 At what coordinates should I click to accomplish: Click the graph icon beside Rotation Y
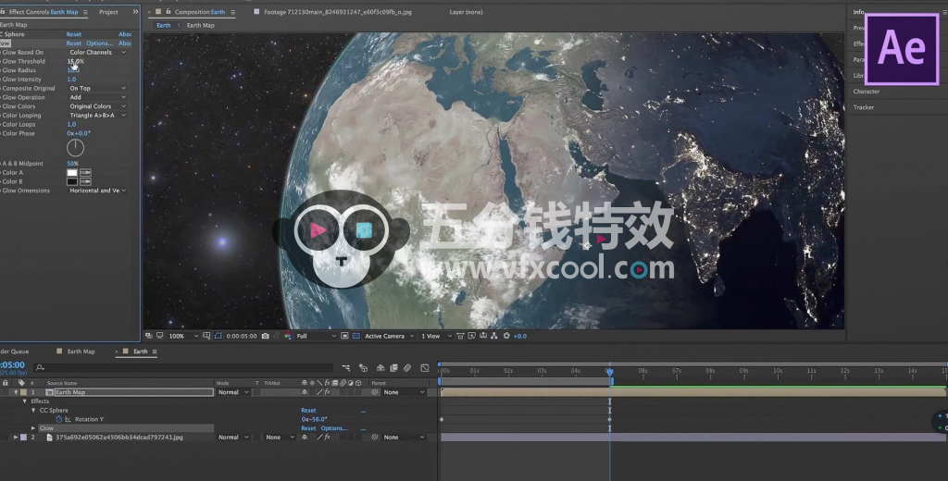[x=68, y=419]
